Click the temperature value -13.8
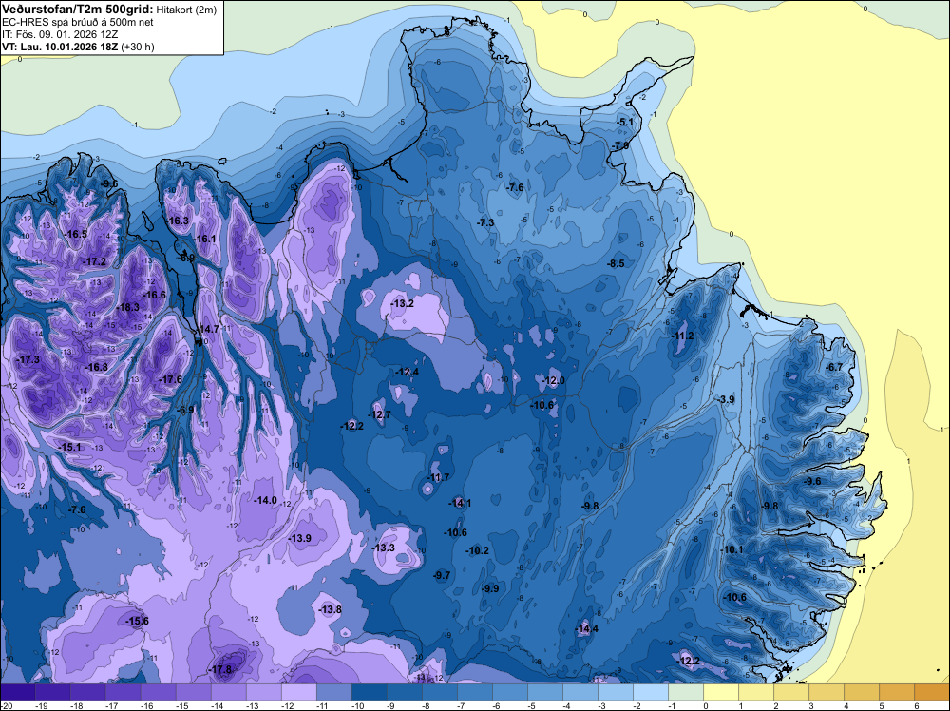The image size is (950, 711). click(331, 610)
